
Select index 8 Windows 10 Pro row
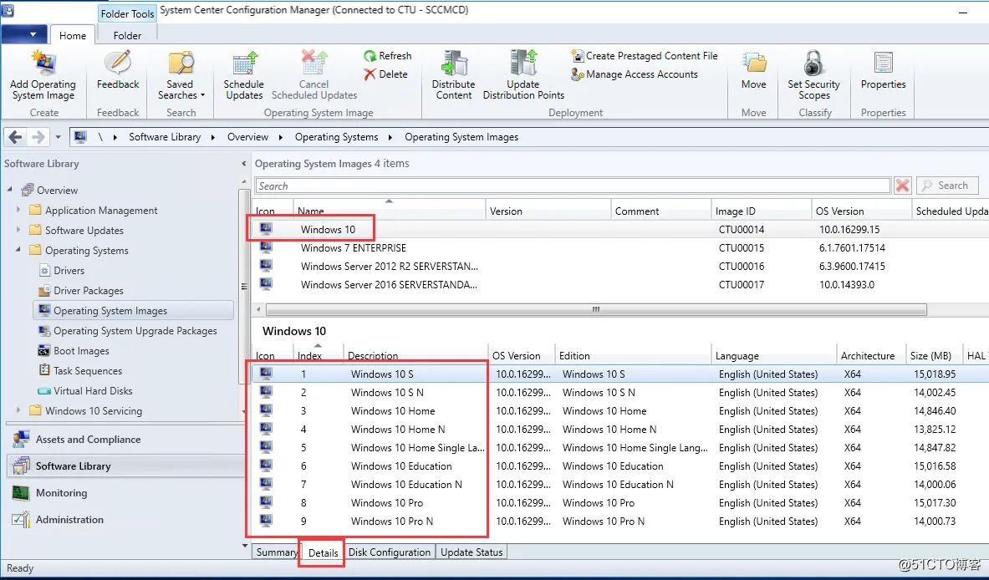[x=621, y=503]
